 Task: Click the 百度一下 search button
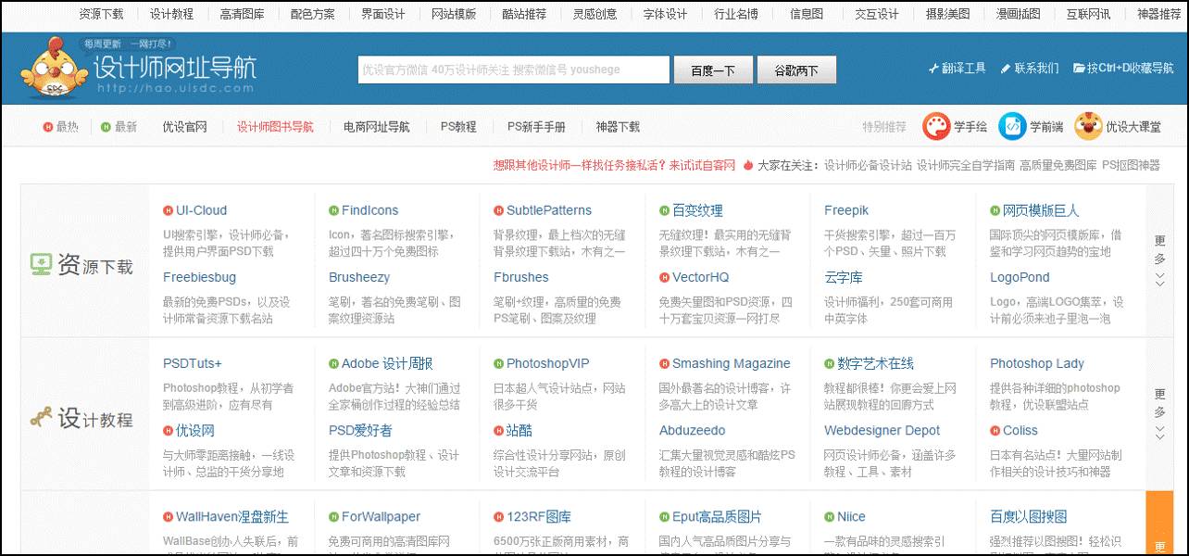[x=713, y=69]
